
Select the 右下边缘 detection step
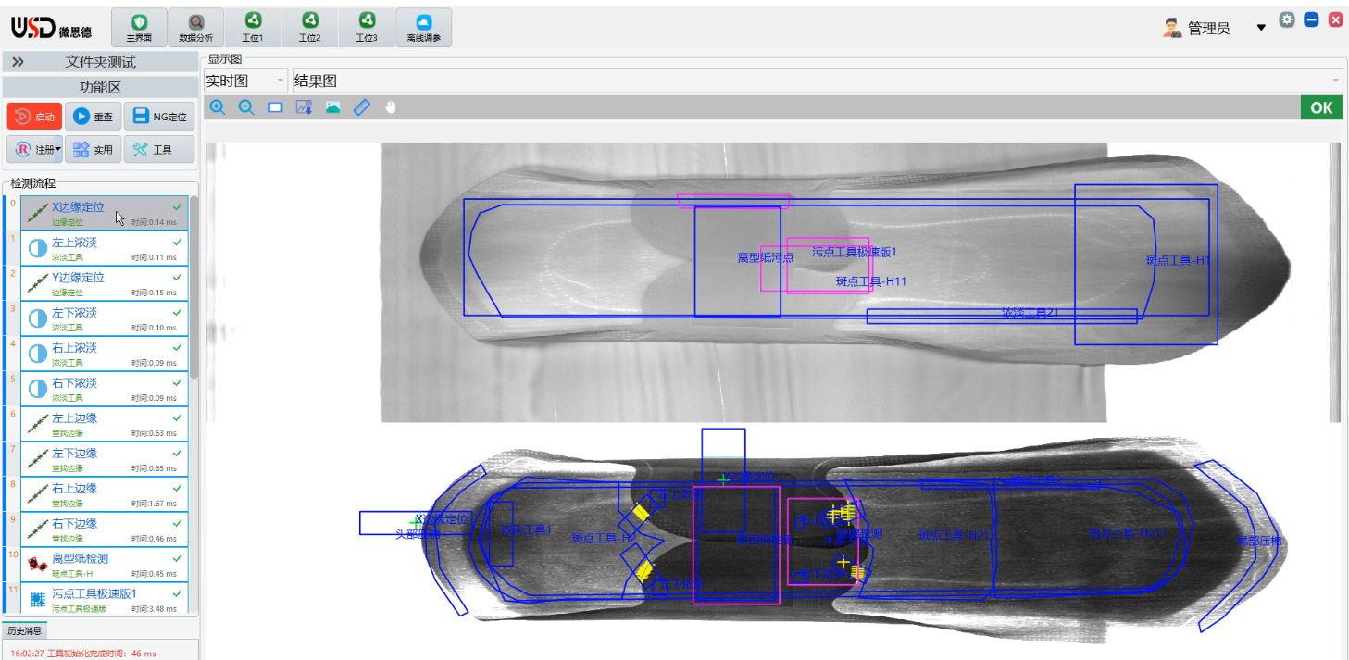tap(104, 529)
